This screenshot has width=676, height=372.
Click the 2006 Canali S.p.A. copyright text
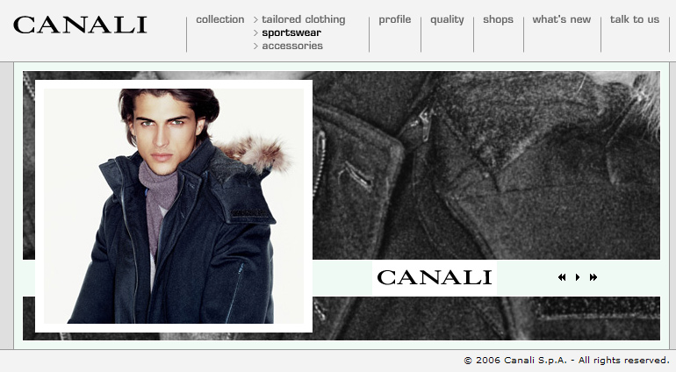tap(566, 361)
